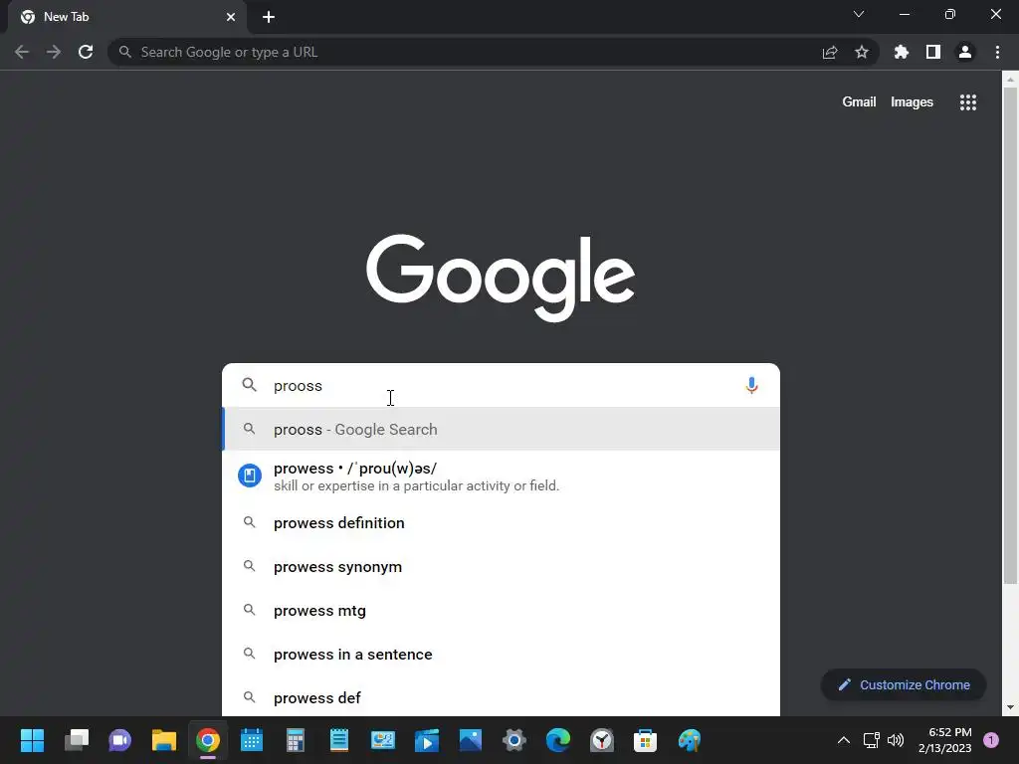Bookmark this tab with the star icon

pos(862,52)
